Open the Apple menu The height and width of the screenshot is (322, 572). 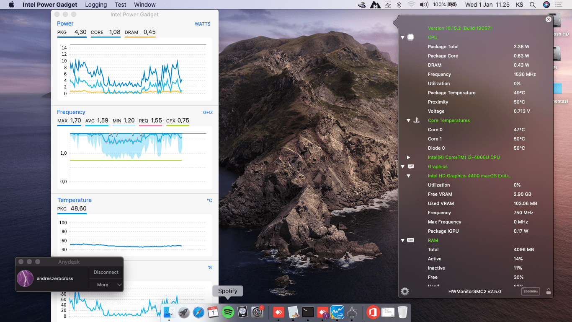click(11, 5)
